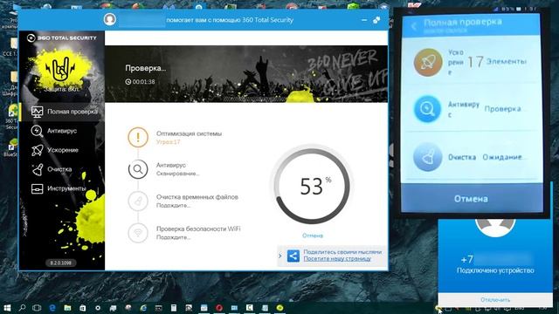The image size is (559, 314).
Task: Switch to Ускорение section
Action: [x=62, y=150]
